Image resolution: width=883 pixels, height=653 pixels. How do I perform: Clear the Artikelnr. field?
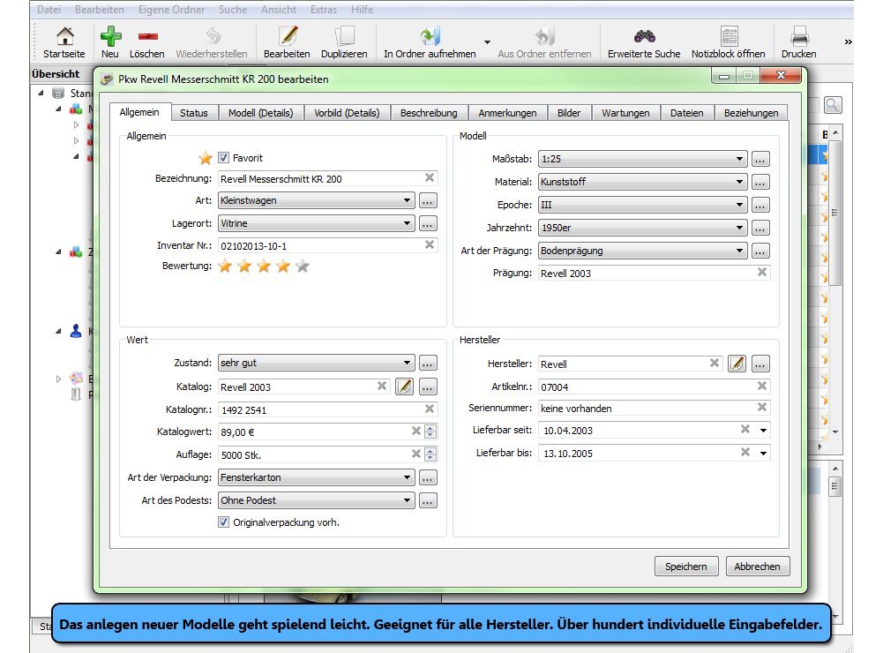coord(762,386)
